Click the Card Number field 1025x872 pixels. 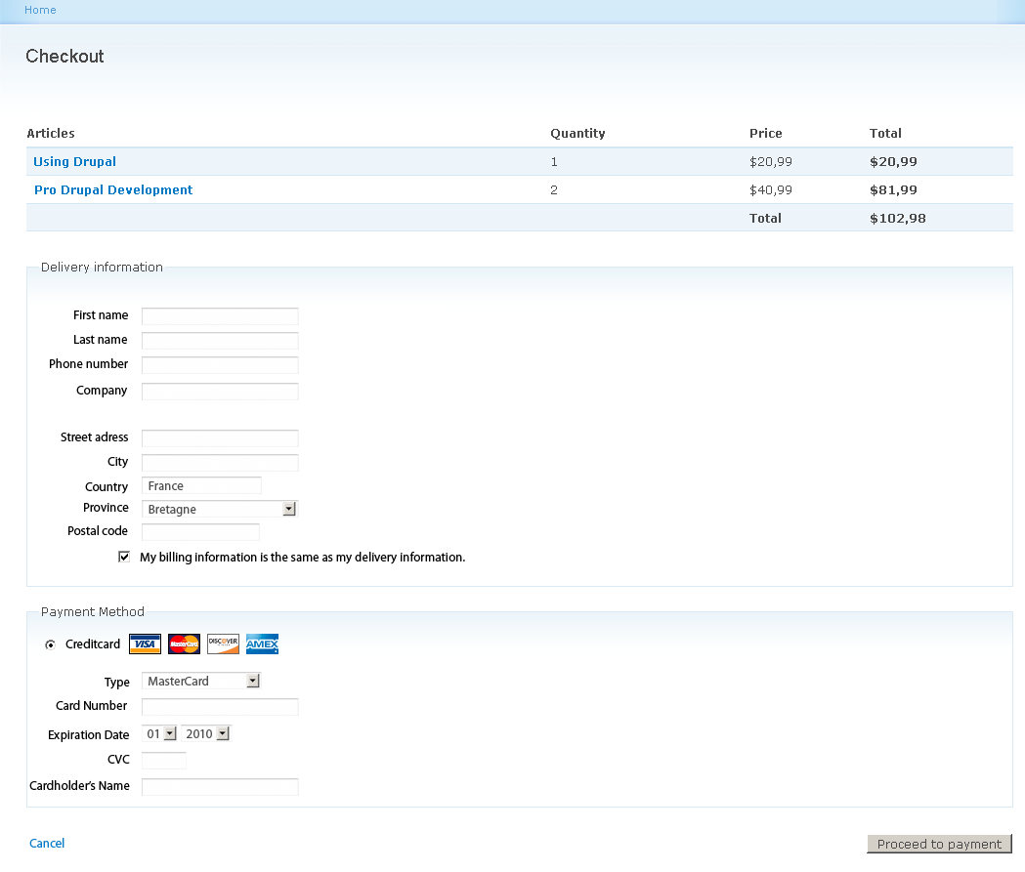tap(219, 706)
